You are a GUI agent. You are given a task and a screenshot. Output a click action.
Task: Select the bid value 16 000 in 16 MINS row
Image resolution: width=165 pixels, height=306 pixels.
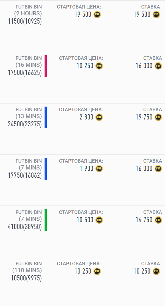144,66
